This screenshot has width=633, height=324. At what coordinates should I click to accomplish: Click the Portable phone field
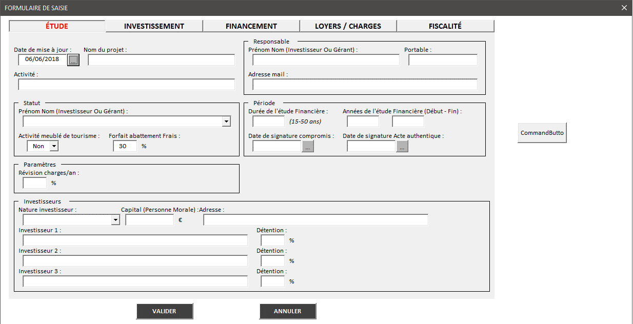443,60
